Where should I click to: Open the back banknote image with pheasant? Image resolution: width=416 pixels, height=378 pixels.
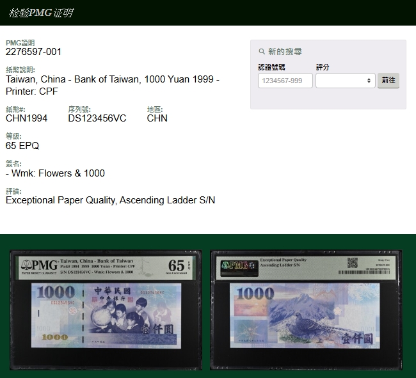306,315
